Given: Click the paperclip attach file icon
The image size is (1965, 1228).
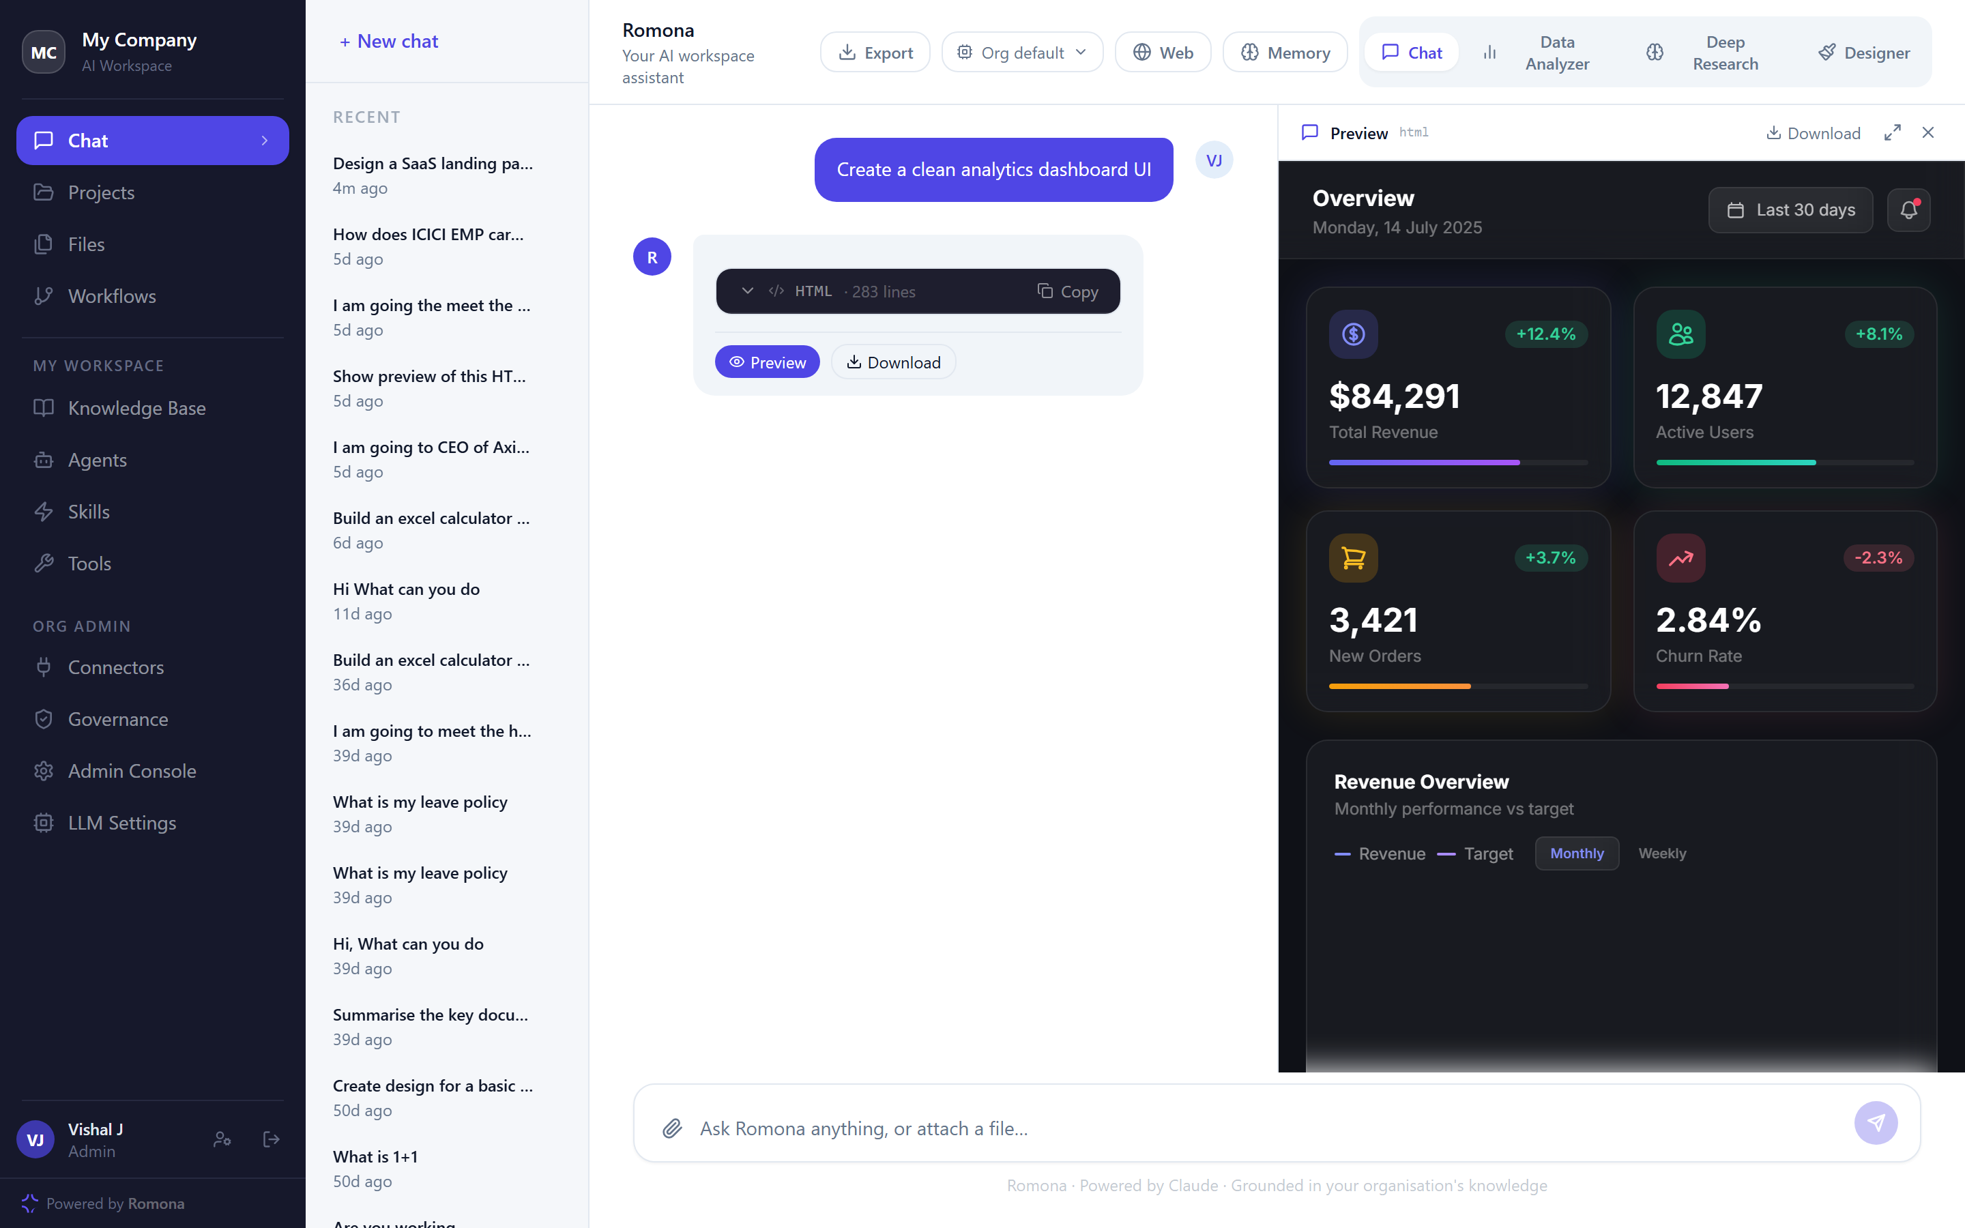Looking at the screenshot, I should point(671,1128).
